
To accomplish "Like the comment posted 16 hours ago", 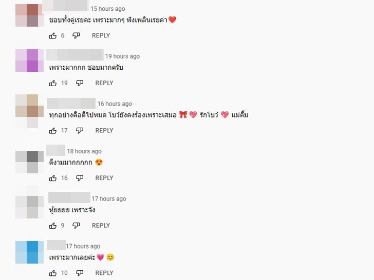I will pyautogui.click(x=53, y=131).
